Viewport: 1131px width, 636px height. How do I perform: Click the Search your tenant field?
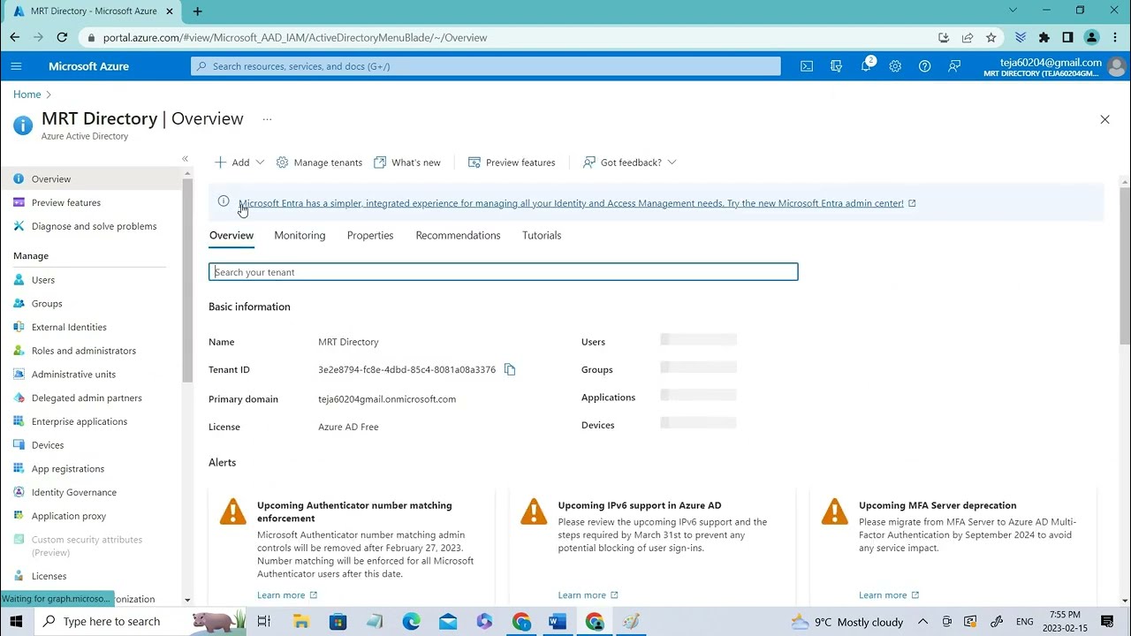[x=504, y=272]
